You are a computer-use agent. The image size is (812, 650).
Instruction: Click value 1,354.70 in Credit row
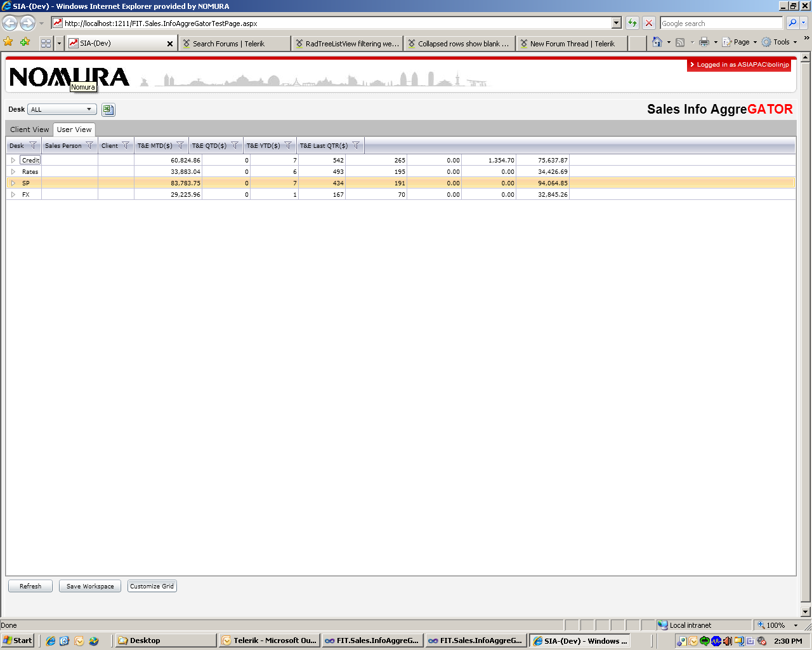click(501, 161)
